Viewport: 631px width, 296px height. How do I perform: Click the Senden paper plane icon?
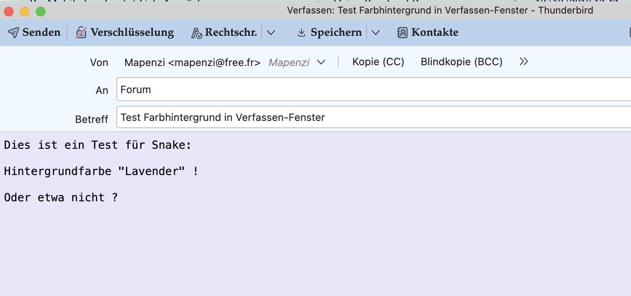(x=14, y=33)
